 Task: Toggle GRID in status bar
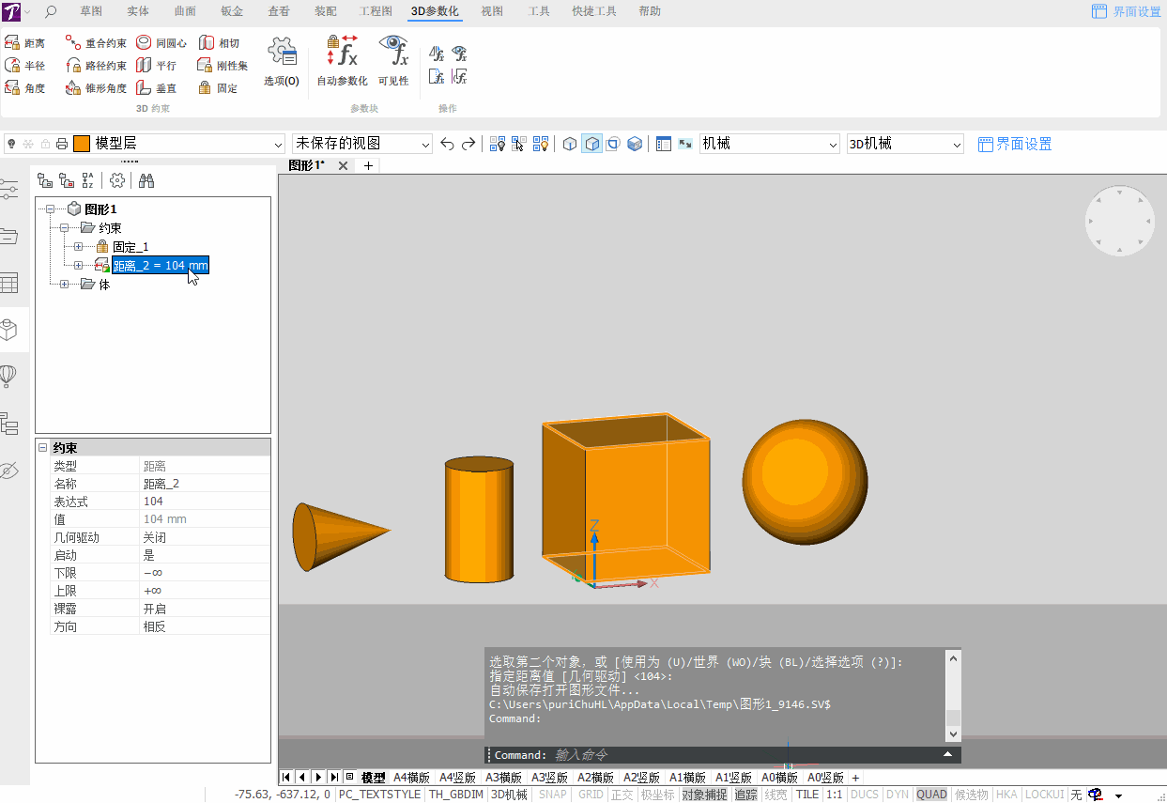click(591, 795)
